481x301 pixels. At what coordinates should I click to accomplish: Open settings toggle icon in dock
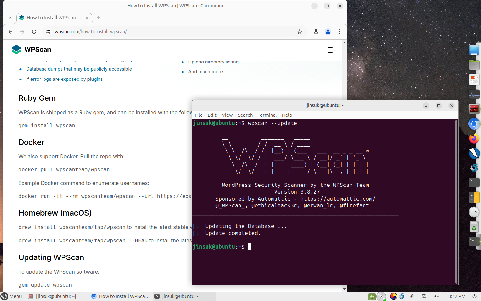(474, 80)
